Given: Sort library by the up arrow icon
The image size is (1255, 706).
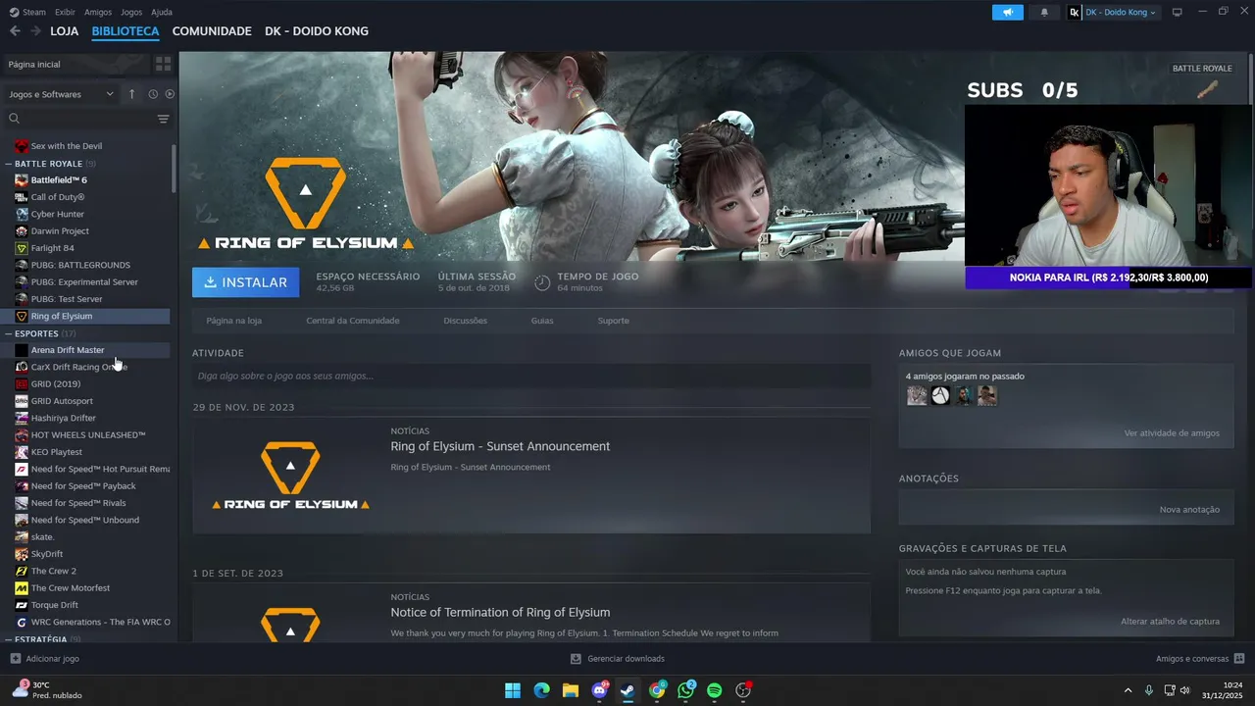Looking at the screenshot, I should (131, 94).
